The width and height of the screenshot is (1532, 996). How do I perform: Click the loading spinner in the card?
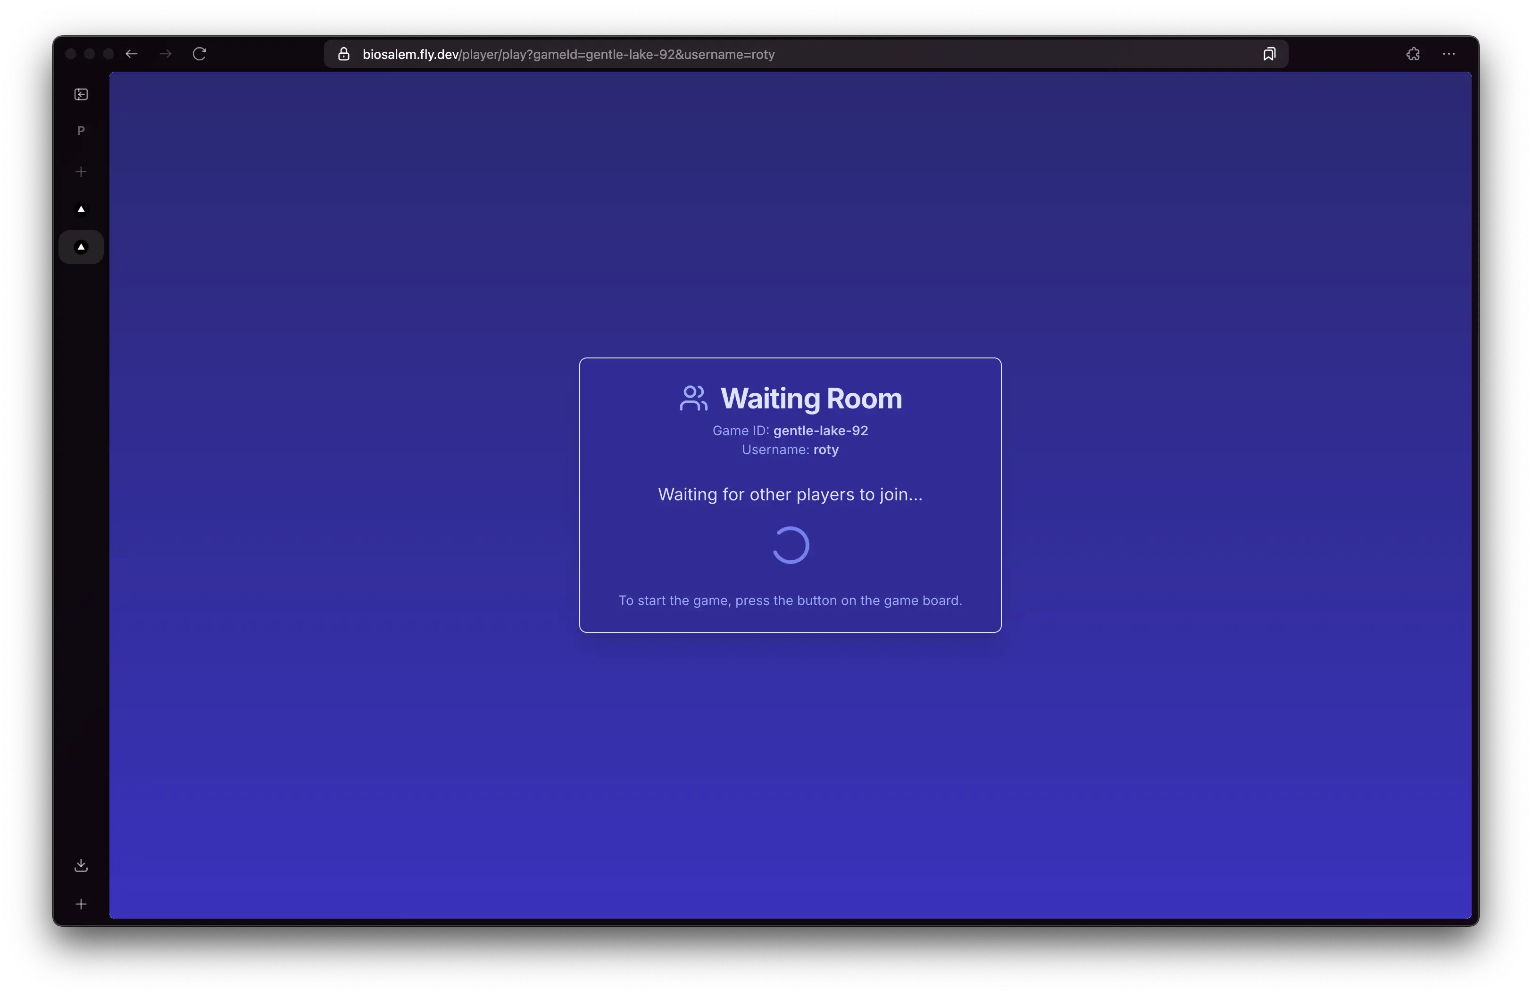791,545
